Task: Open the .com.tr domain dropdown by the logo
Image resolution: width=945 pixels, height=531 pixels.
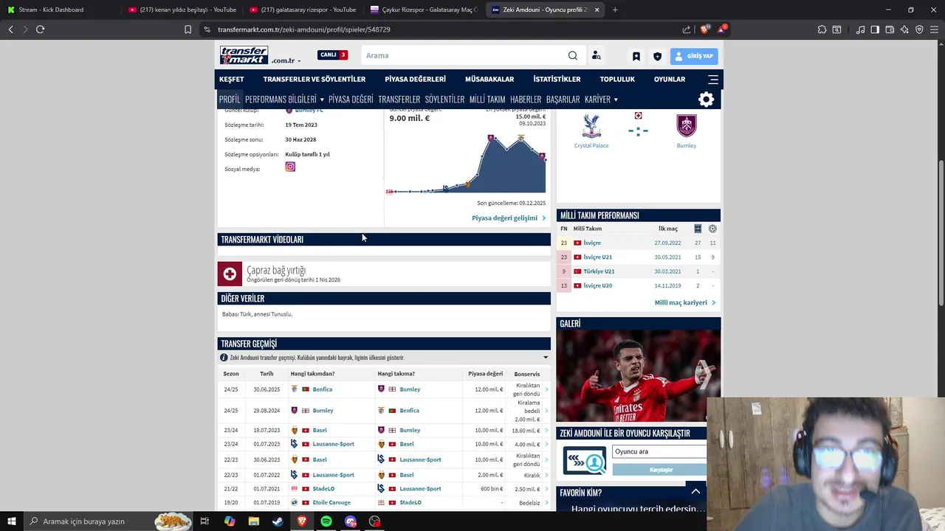Action: 286,60
